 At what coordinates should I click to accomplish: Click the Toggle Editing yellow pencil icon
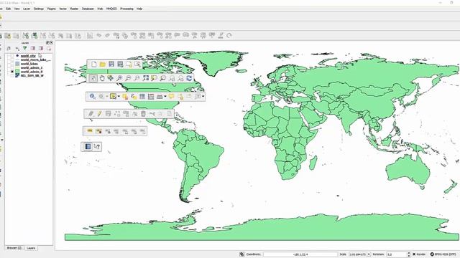click(99, 114)
